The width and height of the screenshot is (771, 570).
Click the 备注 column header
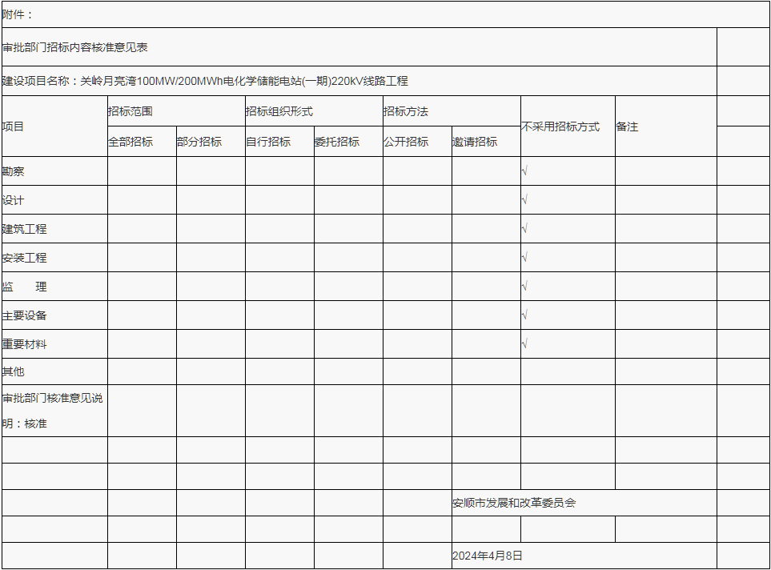(627, 126)
